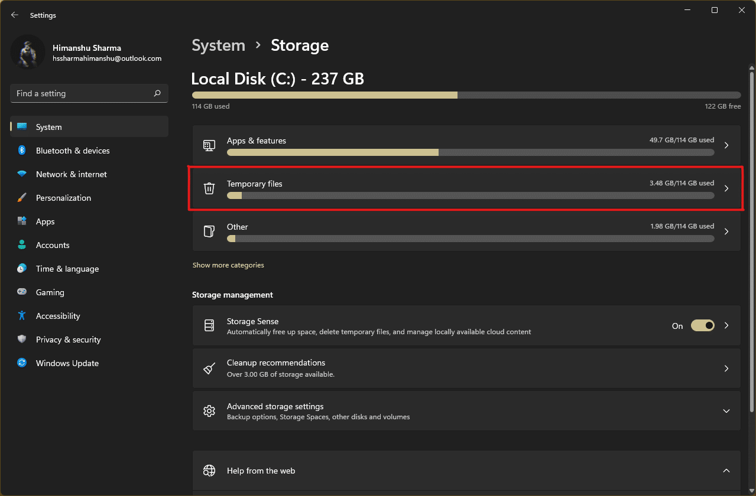Click the search magnifier icon
Image resolution: width=756 pixels, height=496 pixels.
pos(157,93)
